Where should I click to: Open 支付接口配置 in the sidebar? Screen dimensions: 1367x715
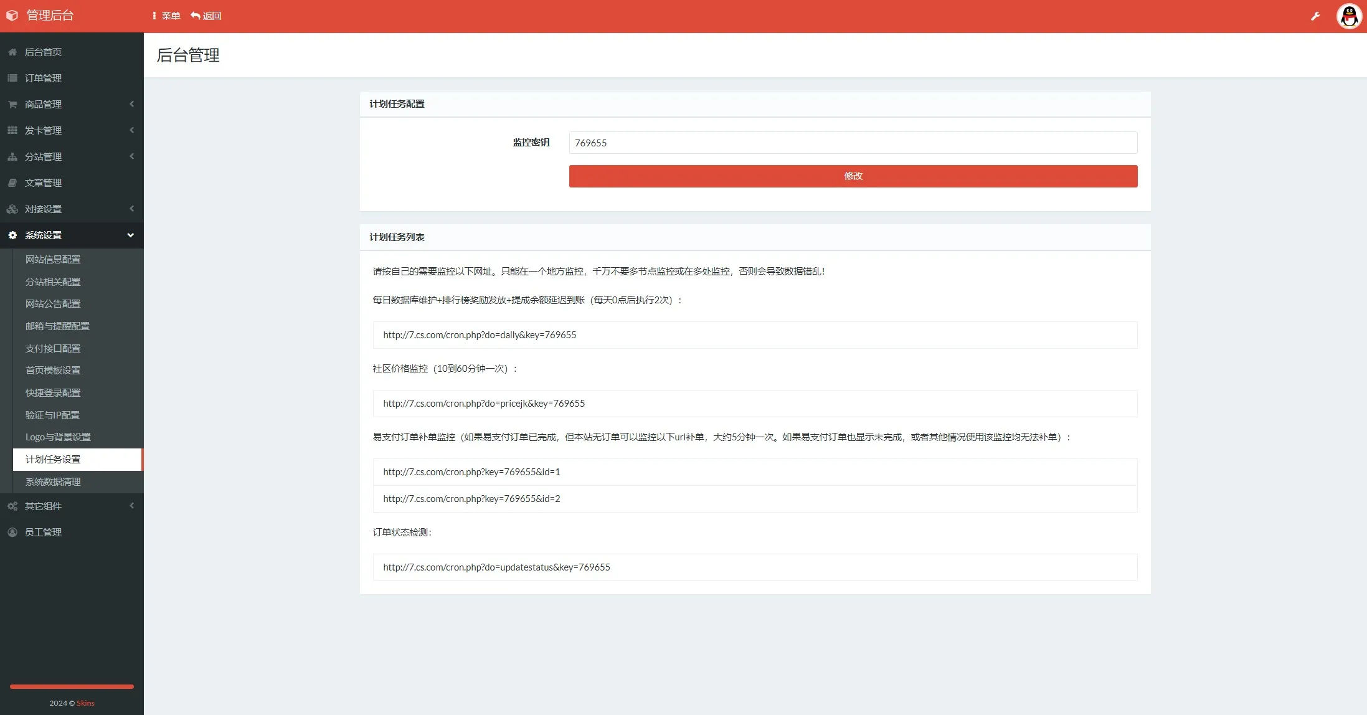coord(53,349)
